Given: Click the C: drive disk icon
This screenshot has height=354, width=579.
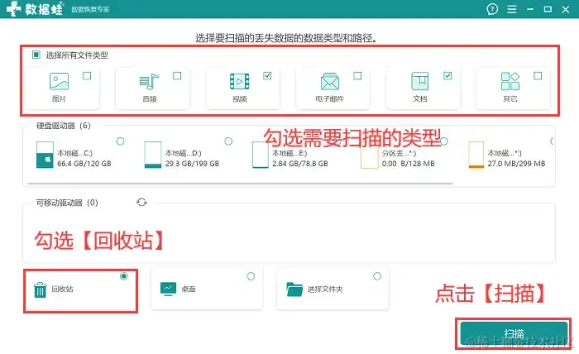Looking at the screenshot, I should click(x=45, y=155).
